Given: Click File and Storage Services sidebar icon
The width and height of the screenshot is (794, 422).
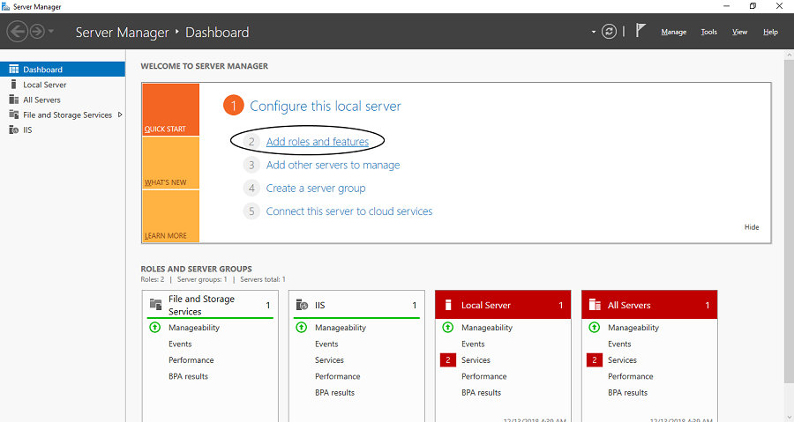Looking at the screenshot, I should click(x=13, y=115).
